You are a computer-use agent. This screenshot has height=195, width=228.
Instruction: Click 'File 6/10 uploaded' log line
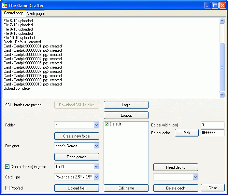click(18, 21)
